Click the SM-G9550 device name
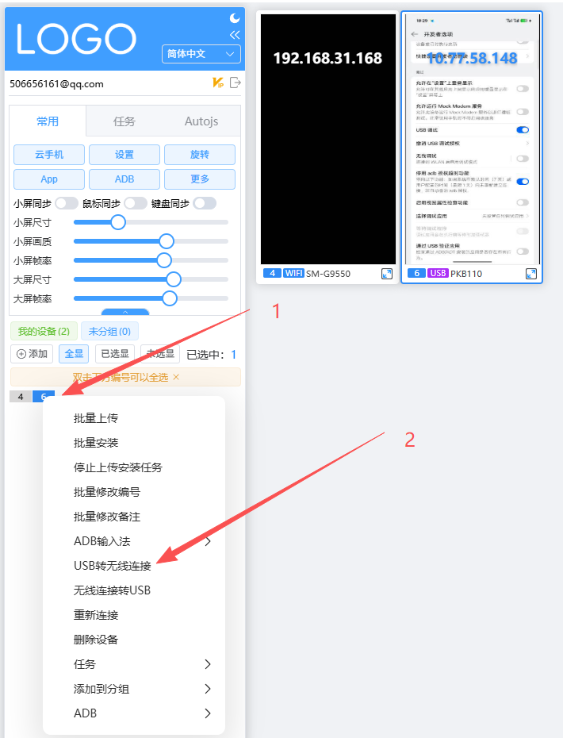This screenshot has height=738, width=563. pos(328,274)
